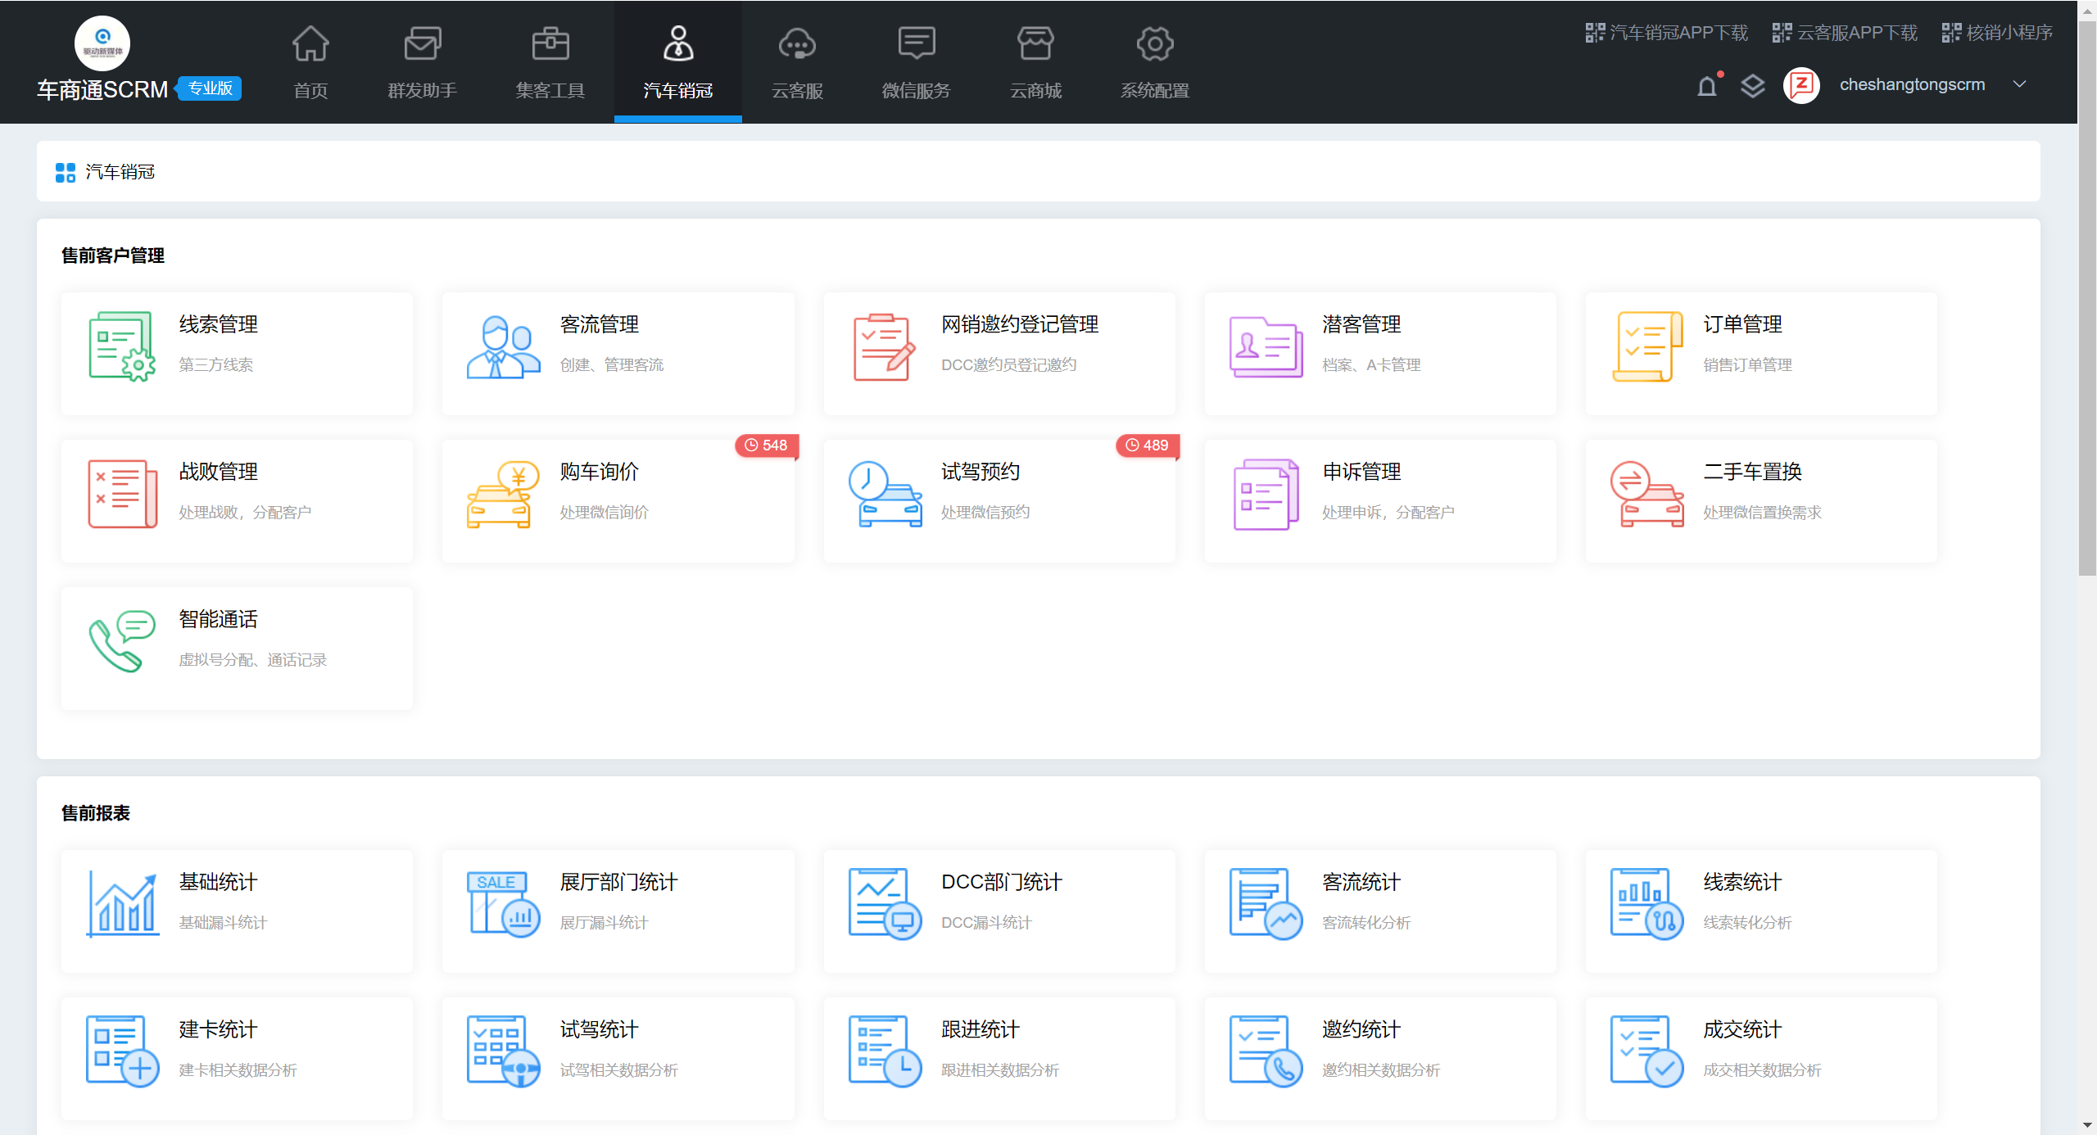The height and width of the screenshot is (1135, 2097).
Task: Click the notification bell icon
Action: click(1707, 86)
